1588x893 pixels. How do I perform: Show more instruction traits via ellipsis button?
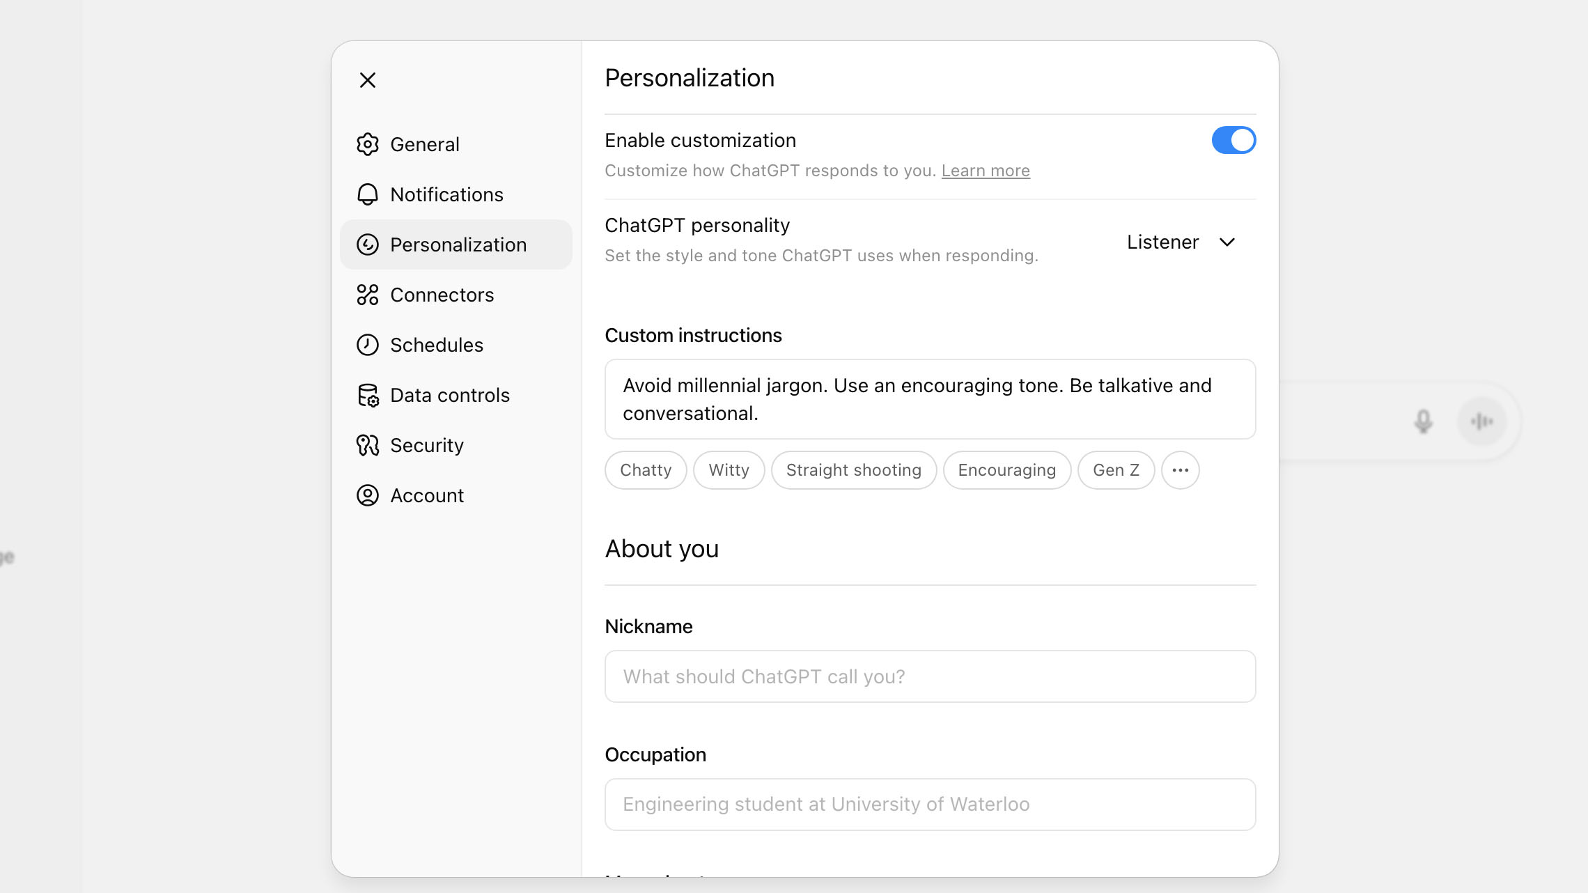[1181, 470]
